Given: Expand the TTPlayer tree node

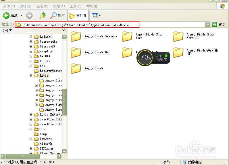Looking at the screenshot, I should (31, 149).
